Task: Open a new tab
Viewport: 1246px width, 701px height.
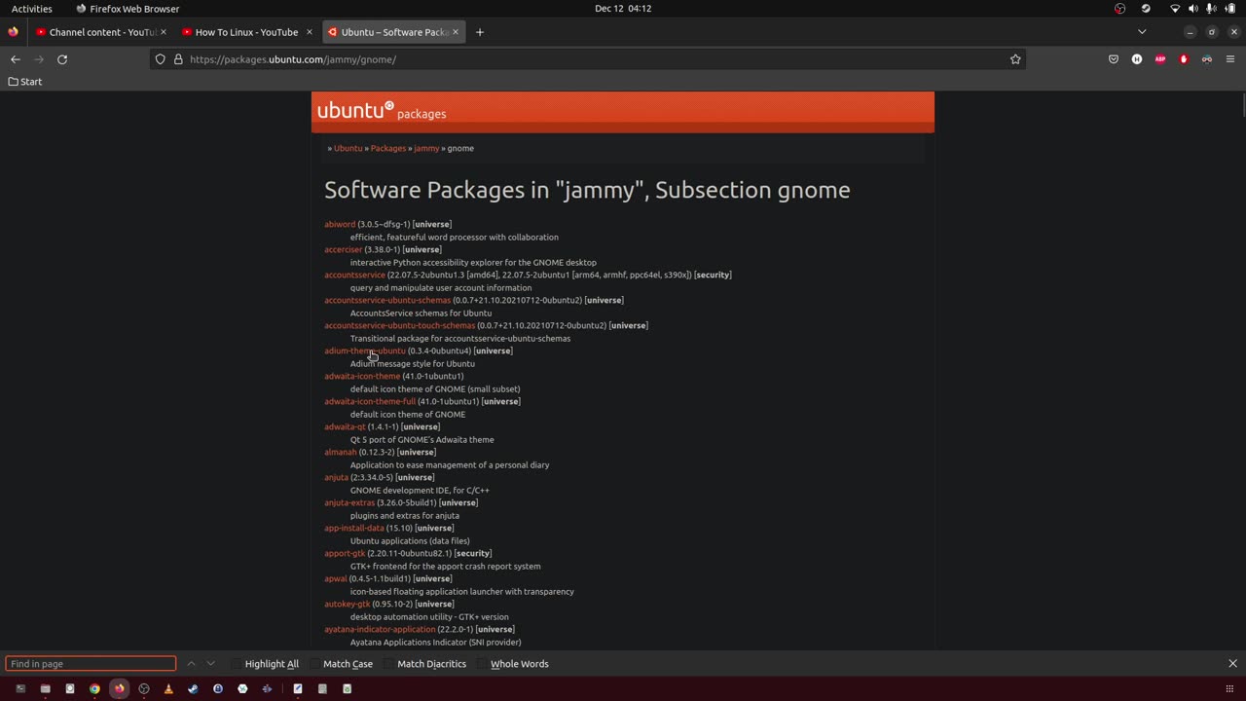Action: pos(480,32)
